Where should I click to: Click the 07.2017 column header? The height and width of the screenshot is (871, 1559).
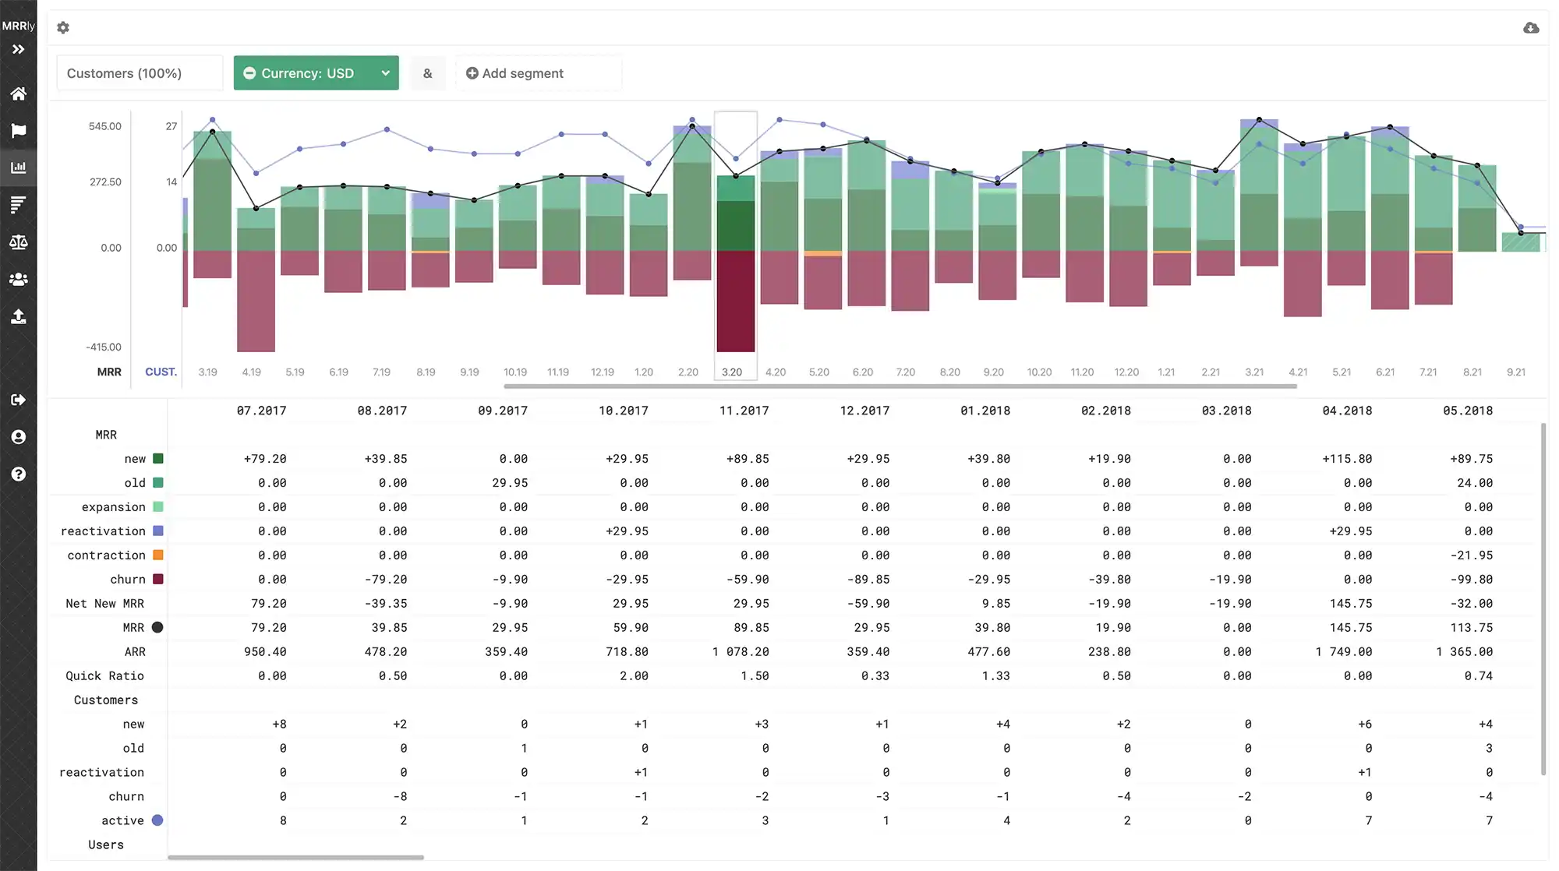pos(261,411)
